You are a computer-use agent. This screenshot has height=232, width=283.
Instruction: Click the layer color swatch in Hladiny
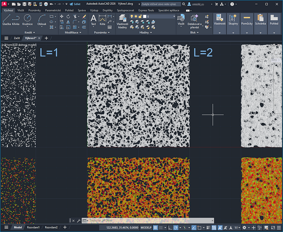(x=145, y=17)
